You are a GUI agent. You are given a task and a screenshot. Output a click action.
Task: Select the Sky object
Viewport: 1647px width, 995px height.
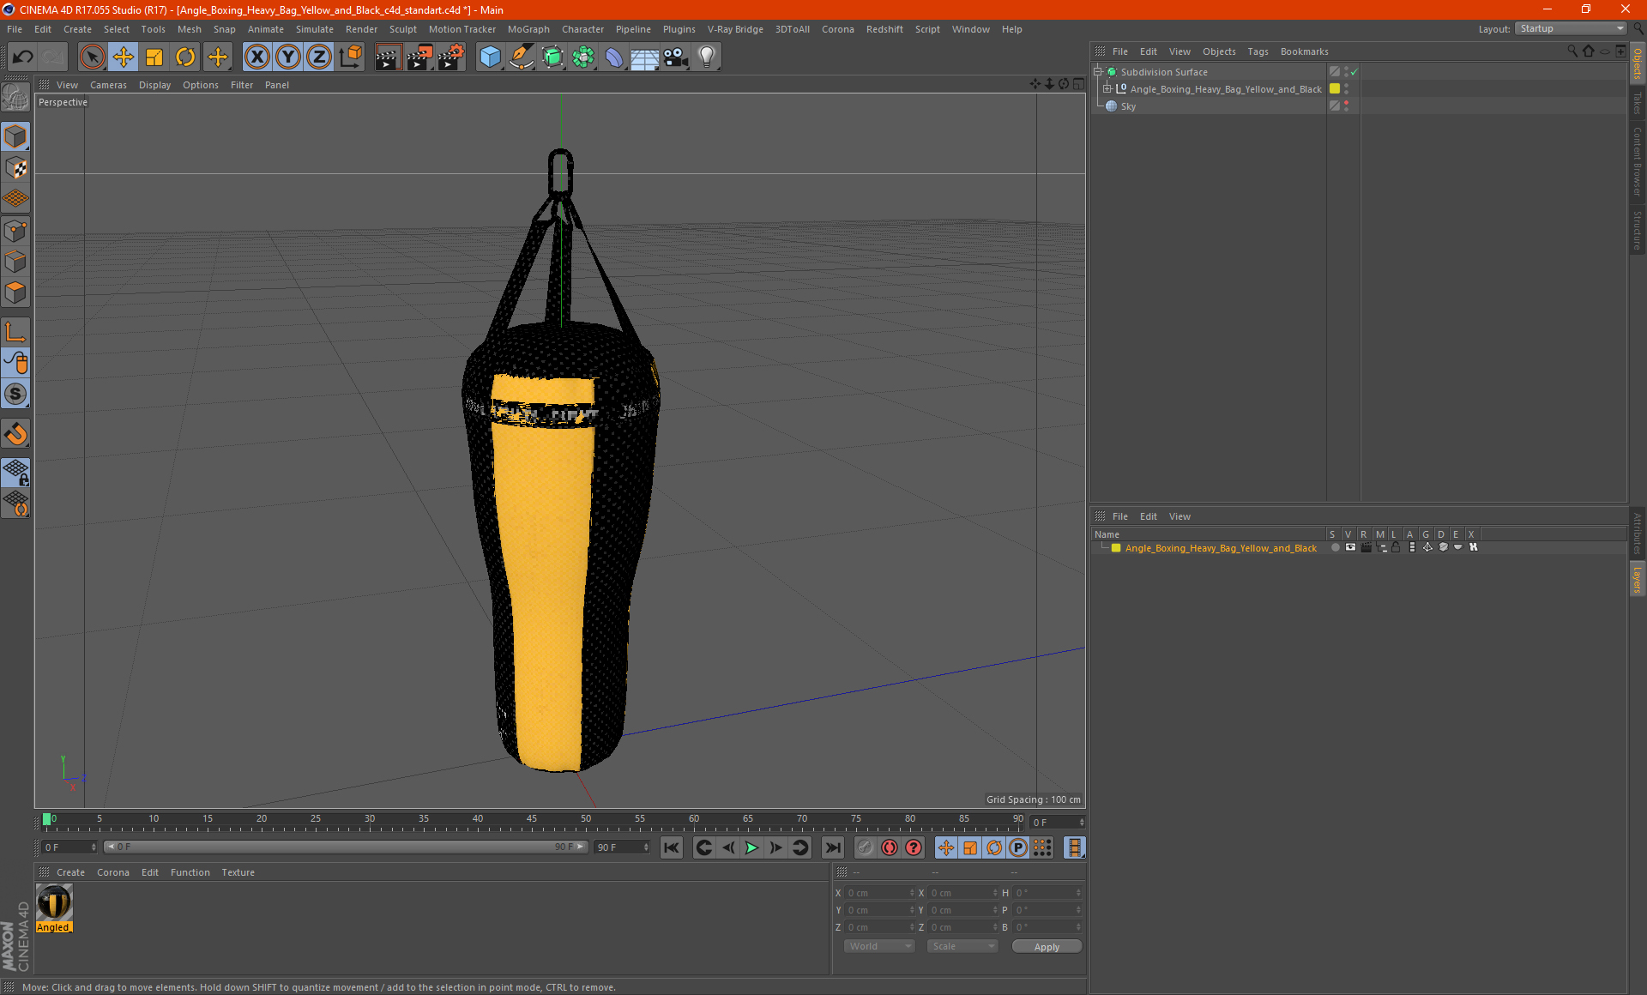pos(1128,106)
